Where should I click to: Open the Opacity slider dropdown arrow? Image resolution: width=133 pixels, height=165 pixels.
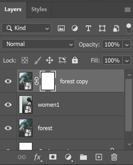(127, 44)
